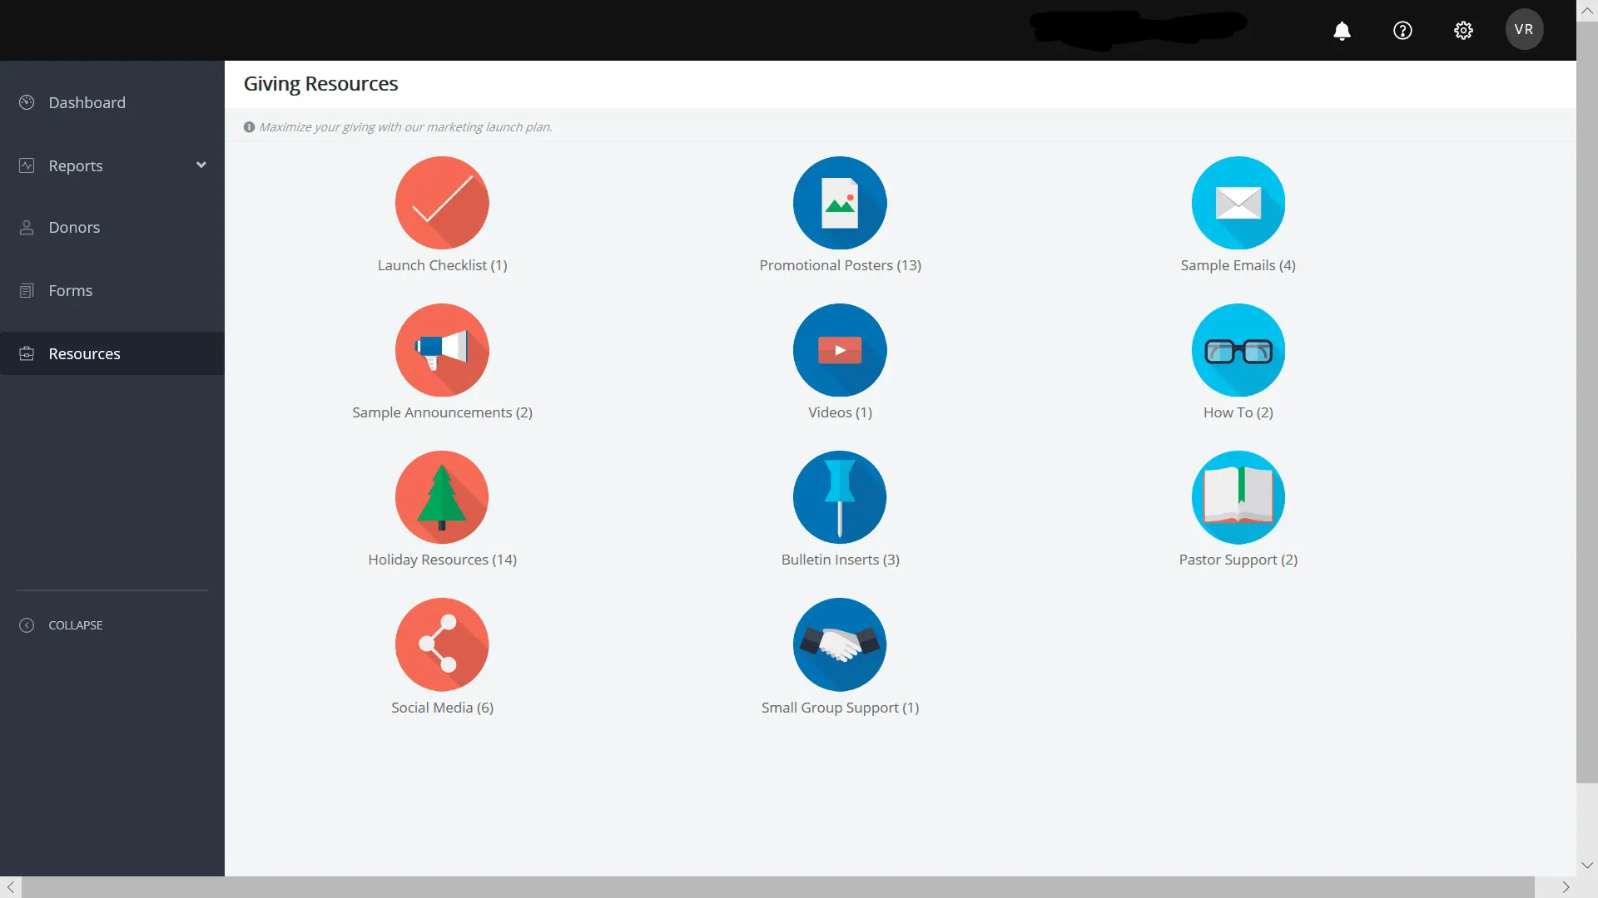This screenshot has width=1598, height=898.
Task: Open the How To resource
Action: (1238, 349)
